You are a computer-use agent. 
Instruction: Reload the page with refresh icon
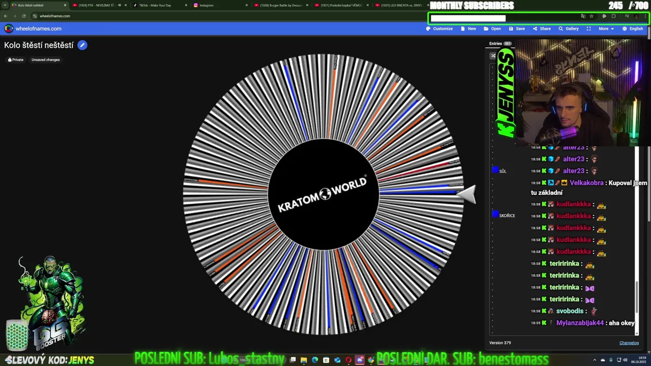coord(24,16)
